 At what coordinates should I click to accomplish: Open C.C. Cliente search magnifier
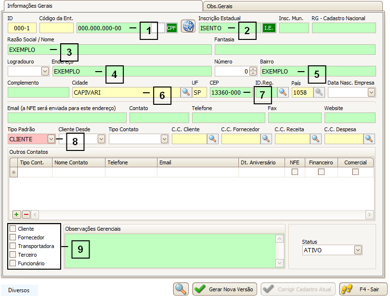pyautogui.click(x=213, y=139)
